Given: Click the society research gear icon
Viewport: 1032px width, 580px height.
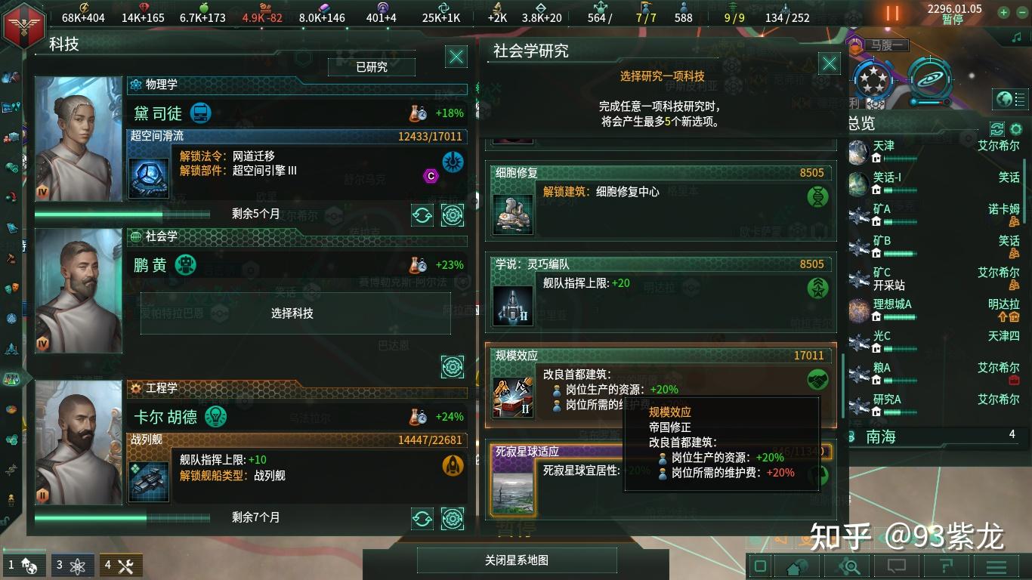Looking at the screenshot, I should (453, 367).
